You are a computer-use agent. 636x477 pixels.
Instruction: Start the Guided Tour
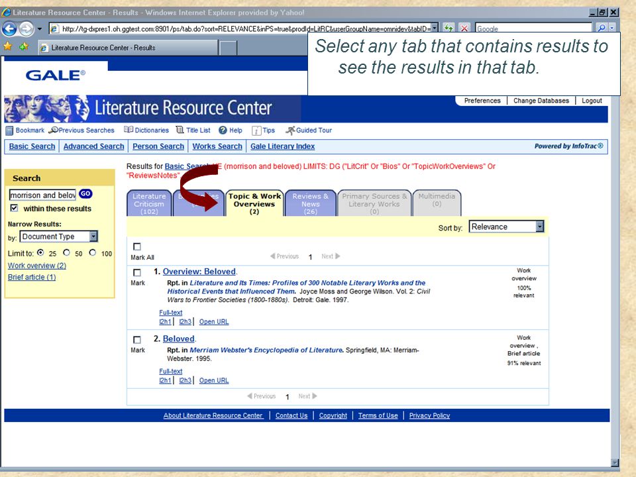[309, 131]
